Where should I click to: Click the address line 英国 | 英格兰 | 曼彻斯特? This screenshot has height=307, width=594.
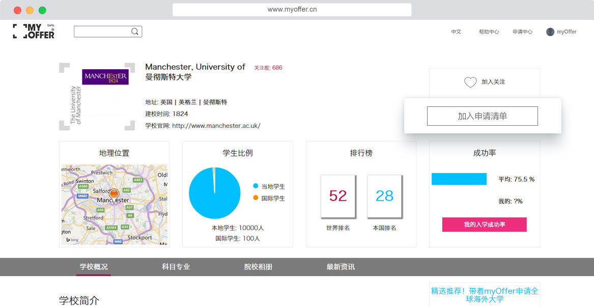pos(186,102)
